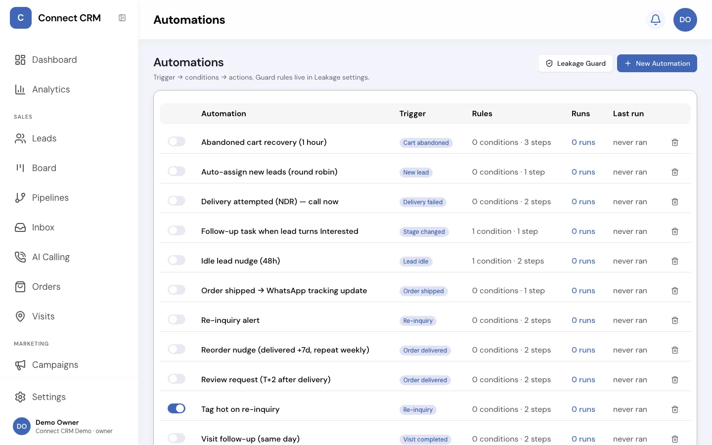The height and width of the screenshot is (445, 712).
Task: Delete Order shipped WhatsApp tracking automation
Action: pyautogui.click(x=675, y=291)
